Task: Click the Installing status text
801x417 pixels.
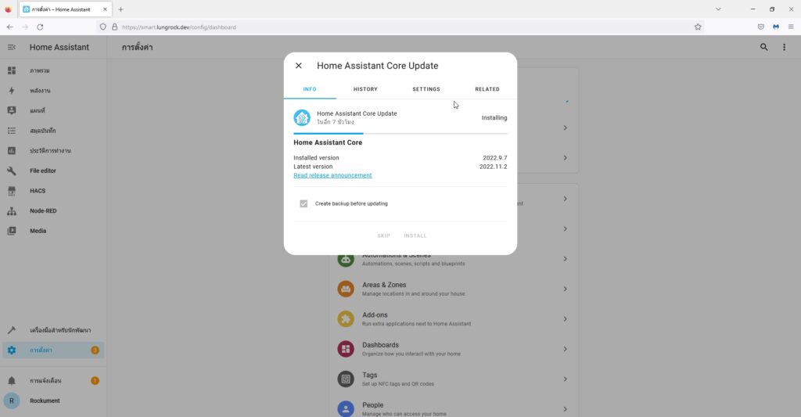Action: point(494,118)
